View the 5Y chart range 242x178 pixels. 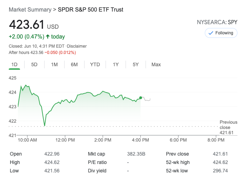[136, 64]
